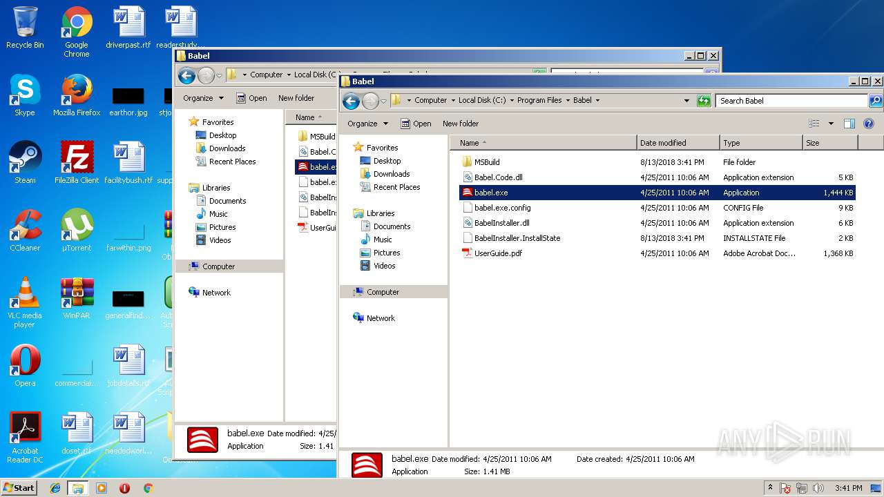
Task: Launch the Mozilla Firefox desktop shortcut
Action: tap(77, 95)
